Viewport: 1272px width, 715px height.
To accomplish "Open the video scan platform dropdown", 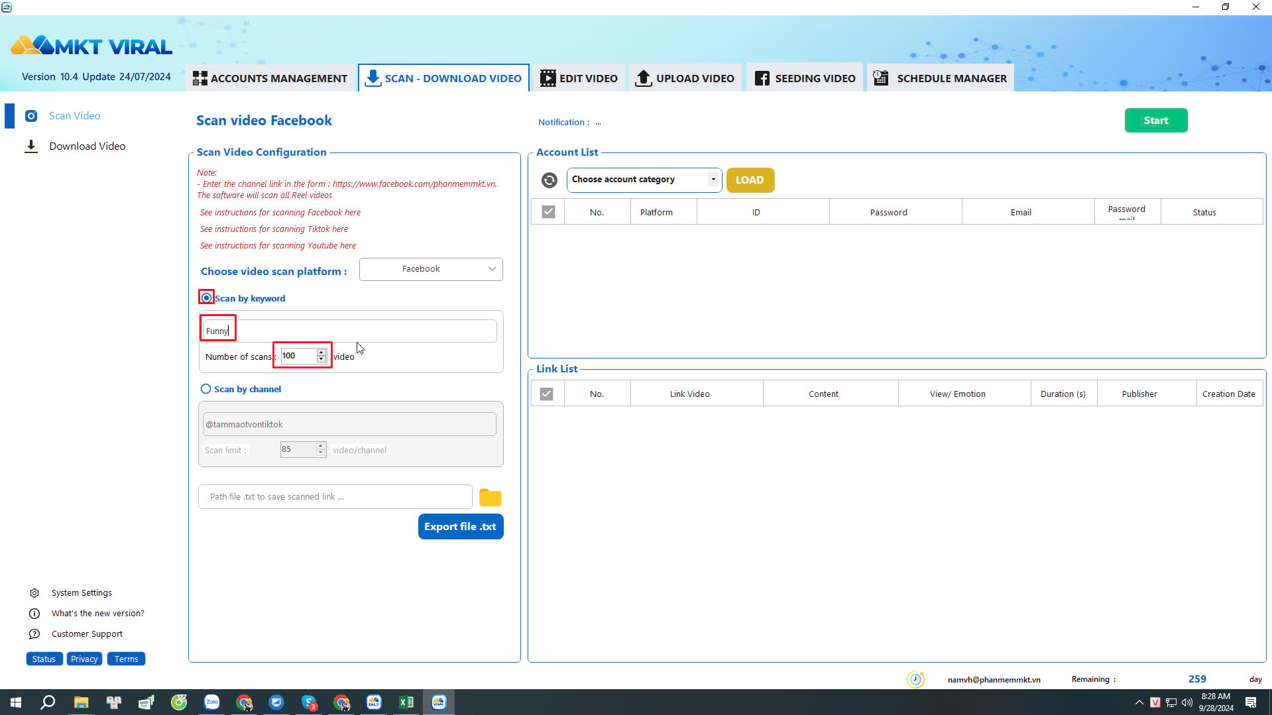I will click(431, 269).
